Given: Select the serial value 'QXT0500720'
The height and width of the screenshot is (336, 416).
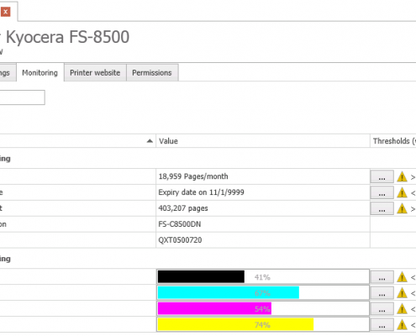Looking at the screenshot, I should 180,240.
